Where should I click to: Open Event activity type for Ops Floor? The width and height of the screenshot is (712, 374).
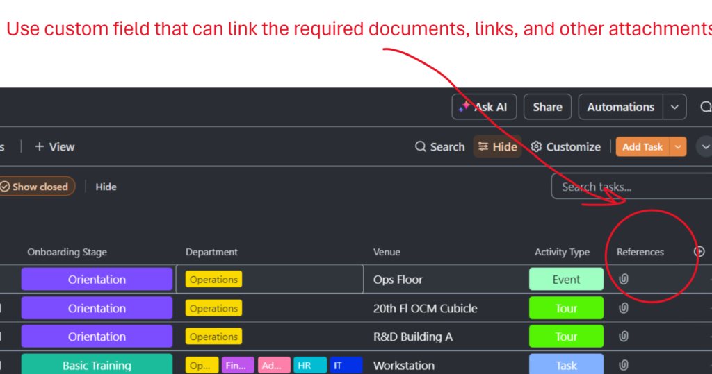tap(566, 279)
